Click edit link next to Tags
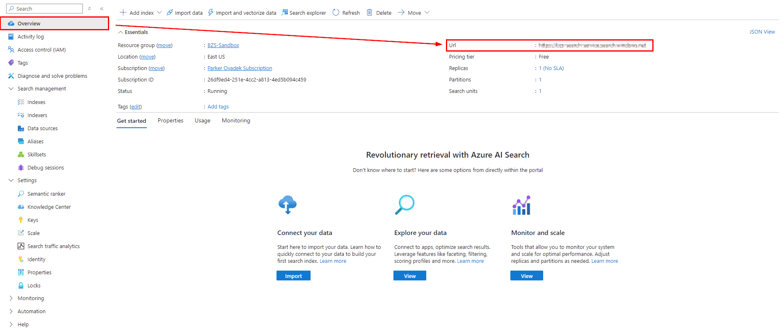 (136, 106)
